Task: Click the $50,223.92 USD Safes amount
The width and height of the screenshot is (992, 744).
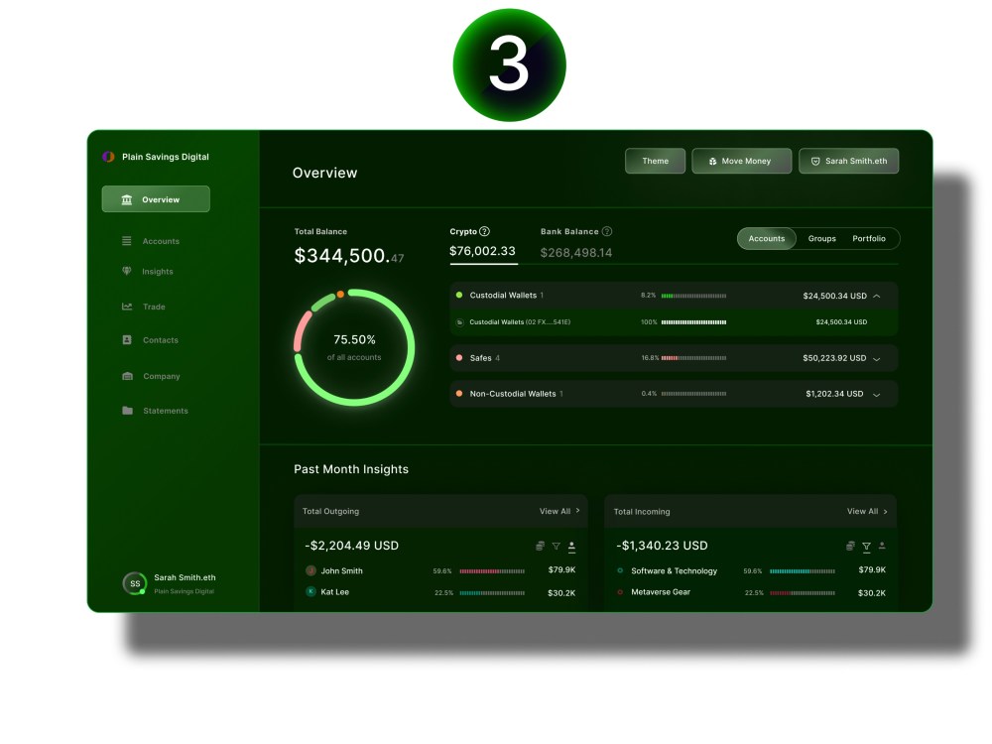Action: (x=834, y=358)
